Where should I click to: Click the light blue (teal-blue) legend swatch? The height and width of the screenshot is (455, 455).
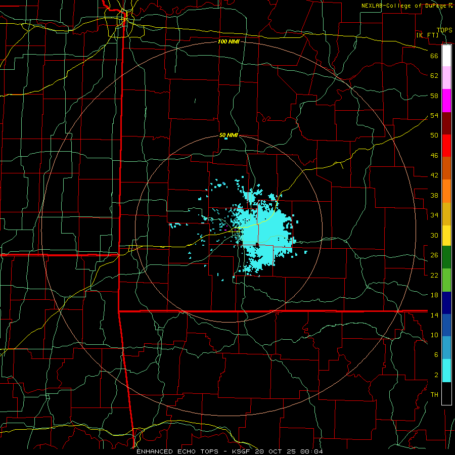pos(446,348)
